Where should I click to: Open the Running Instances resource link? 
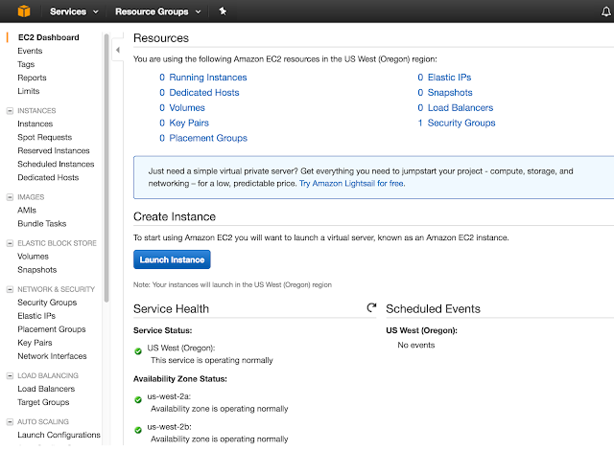pos(207,78)
